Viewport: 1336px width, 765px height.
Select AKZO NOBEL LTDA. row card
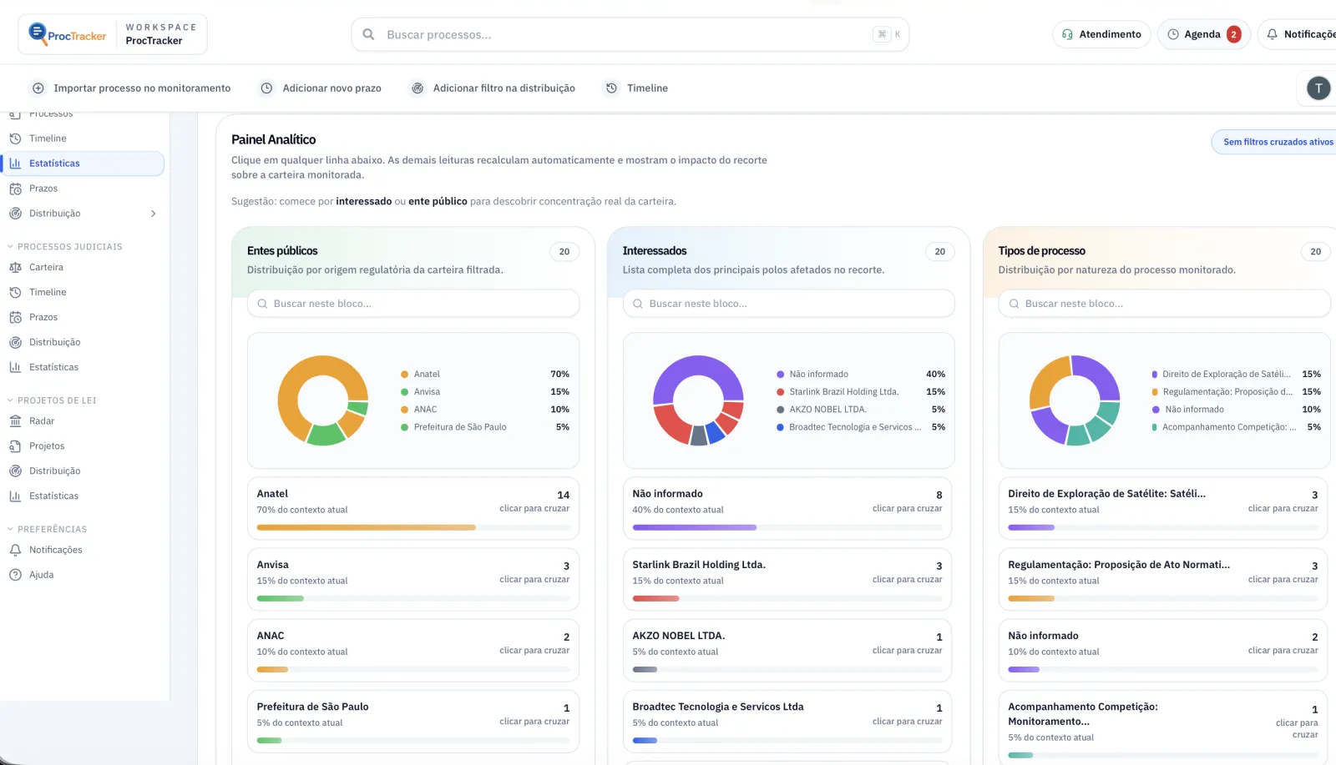[x=787, y=650]
